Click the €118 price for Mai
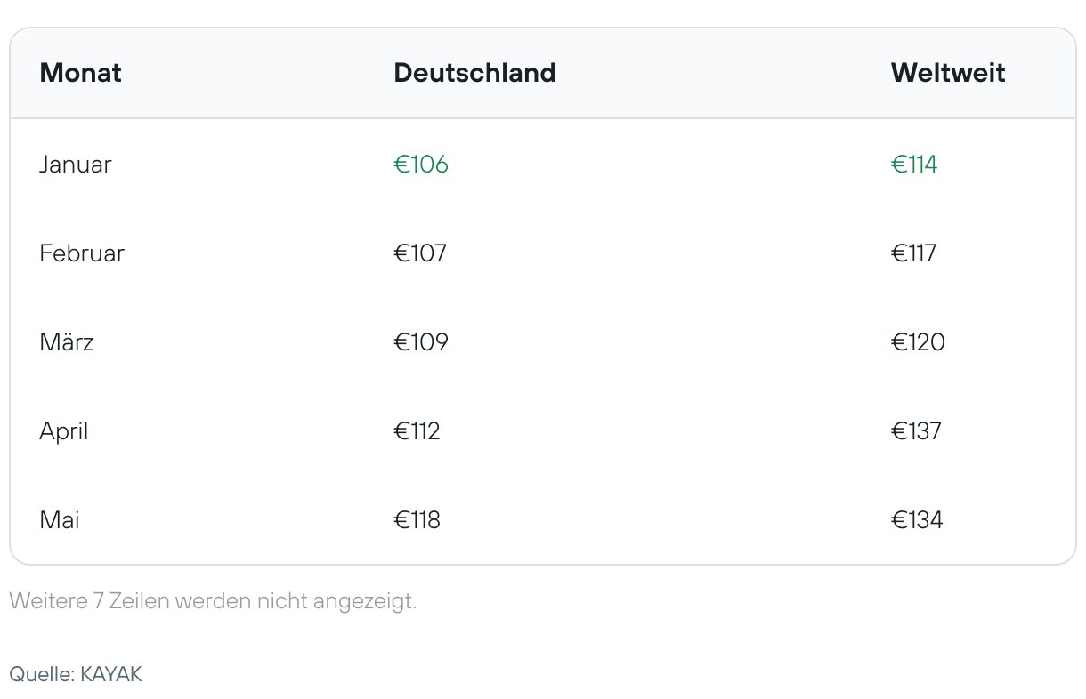Image resolution: width=1086 pixels, height=699 pixels. pyautogui.click(x=417, y=520)
